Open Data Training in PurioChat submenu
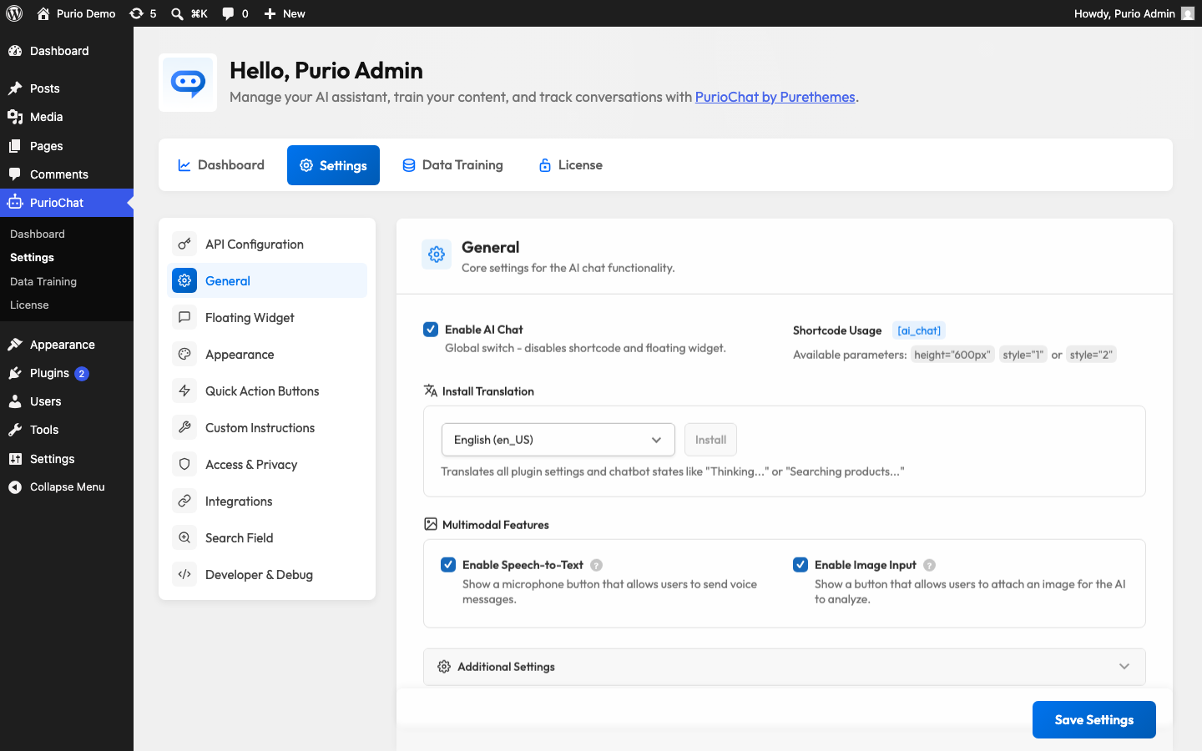1202x751 pixels. pyautogui.click(x=43, y=281)
